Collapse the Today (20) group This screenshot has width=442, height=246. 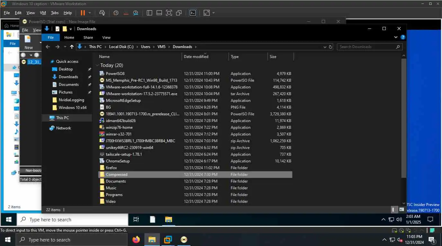pos(97,65)
